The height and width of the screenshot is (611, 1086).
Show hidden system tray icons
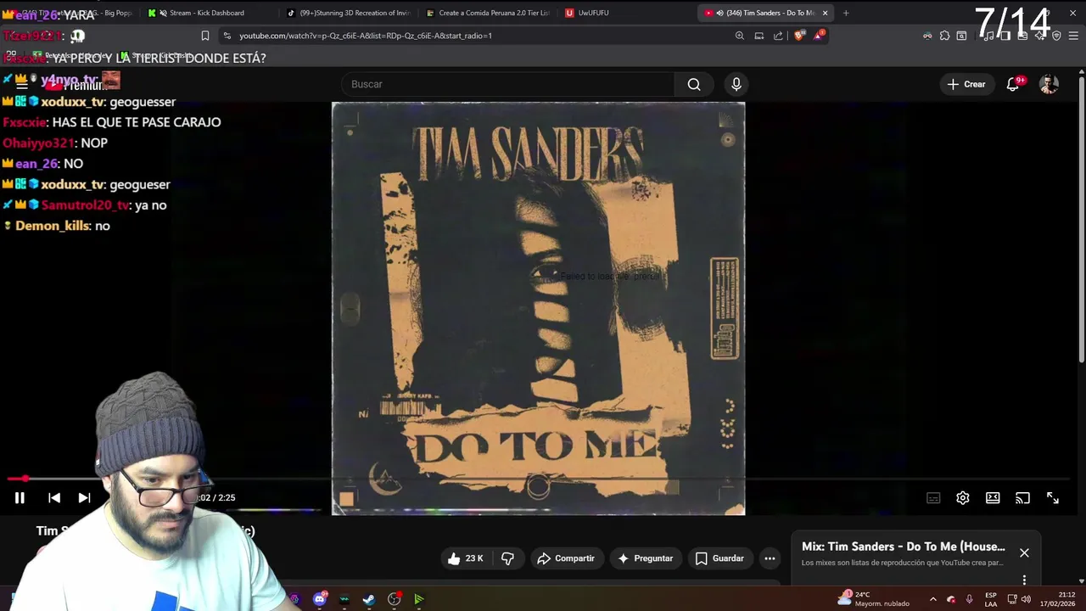tap(933, 599)
